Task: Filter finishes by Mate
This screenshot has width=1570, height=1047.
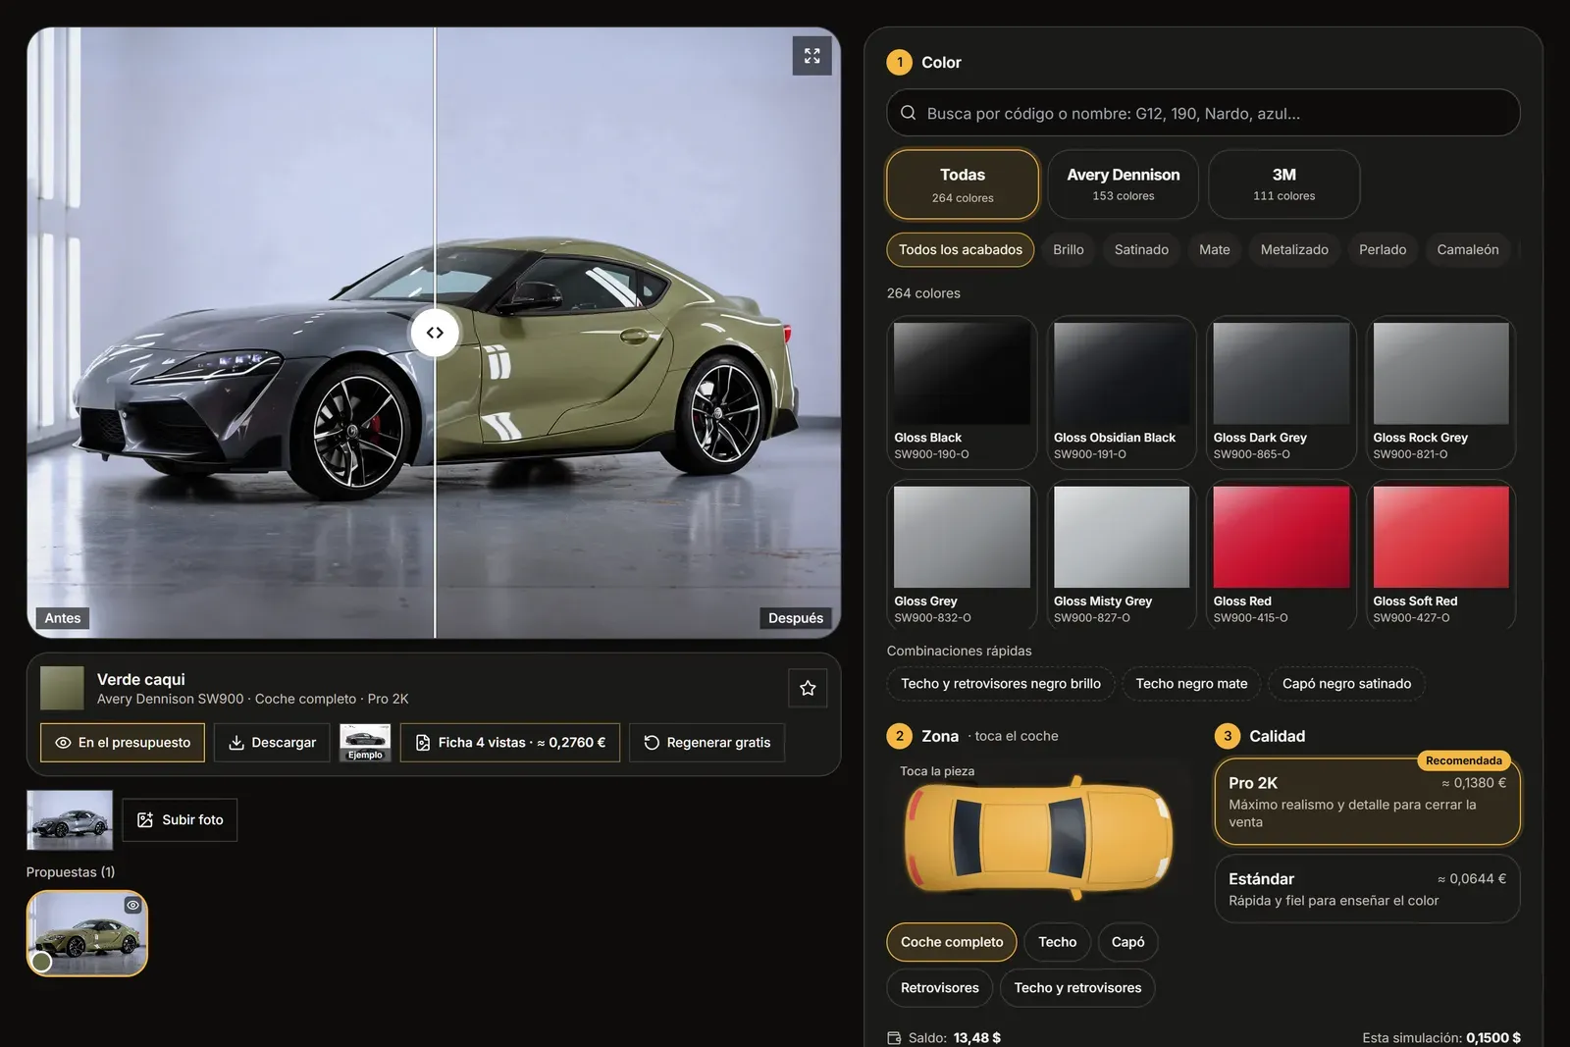Action: pos(1214,250)
